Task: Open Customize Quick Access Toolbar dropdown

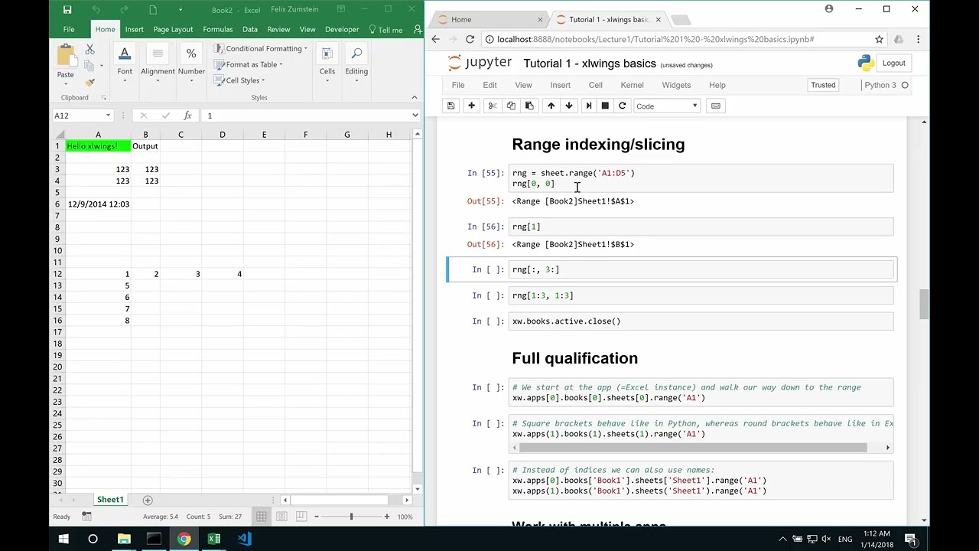Action: (181, 10)
